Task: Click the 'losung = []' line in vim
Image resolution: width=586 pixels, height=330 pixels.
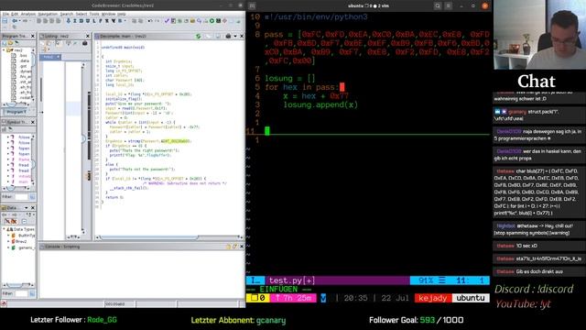Action: (290, 79)
